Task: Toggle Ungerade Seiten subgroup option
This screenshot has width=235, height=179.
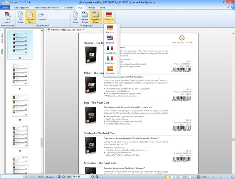Action: (96, 17)
